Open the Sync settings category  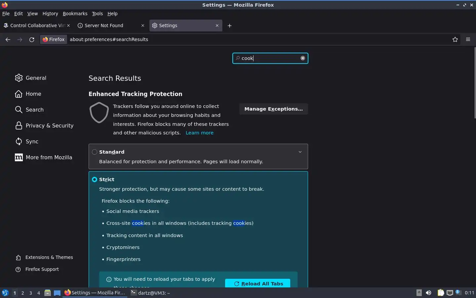[x=27, y=141]
